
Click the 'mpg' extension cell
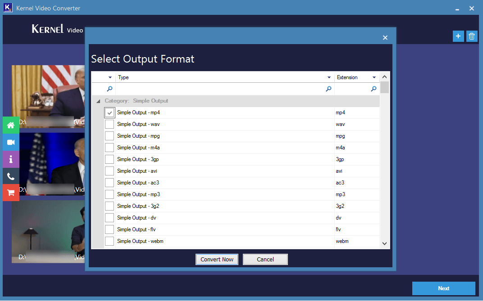pyautogui.click(x=357, y=136)
